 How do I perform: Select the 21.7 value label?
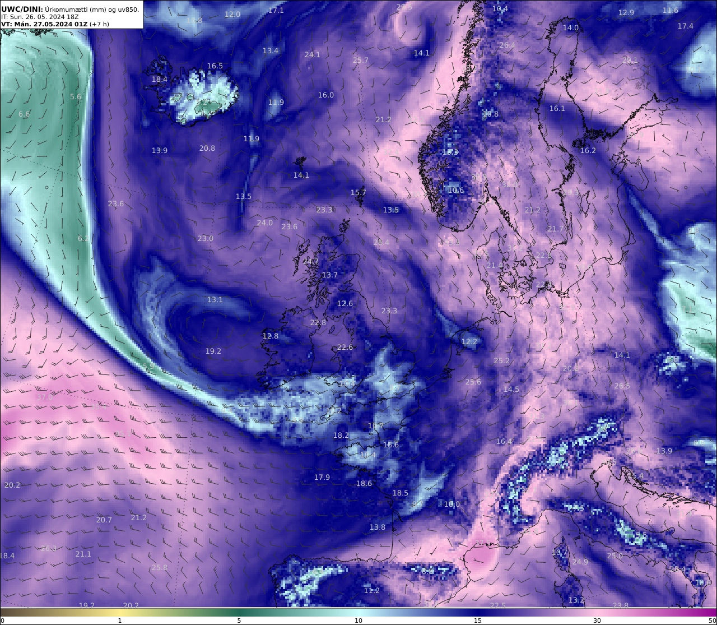coord(556,229)
